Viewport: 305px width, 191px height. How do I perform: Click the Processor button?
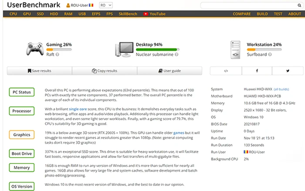point(22,111)
